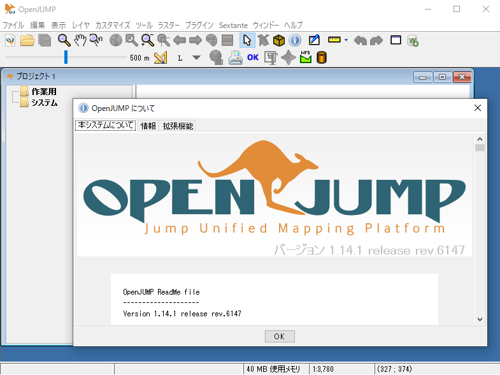This screenshot has height=375, width=500.
Task: Click the grey four-point star icon
Action: tap(289, 58)
